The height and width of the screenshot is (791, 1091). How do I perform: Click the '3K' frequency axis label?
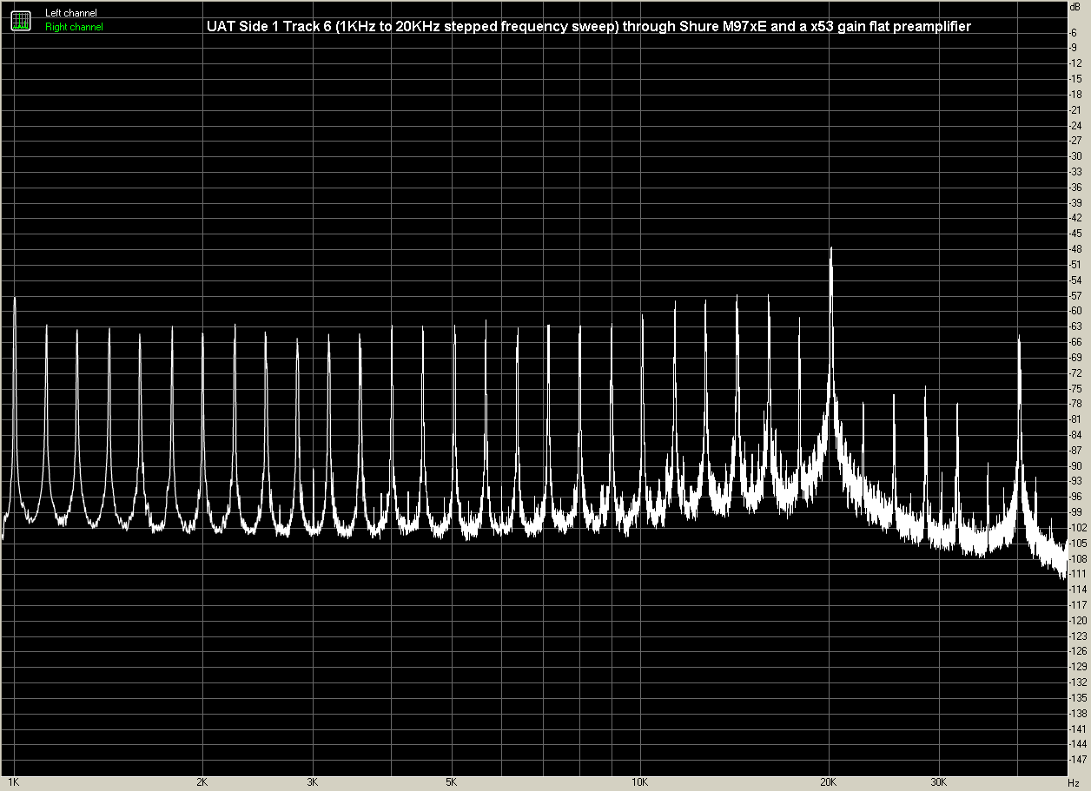[313, 783]
